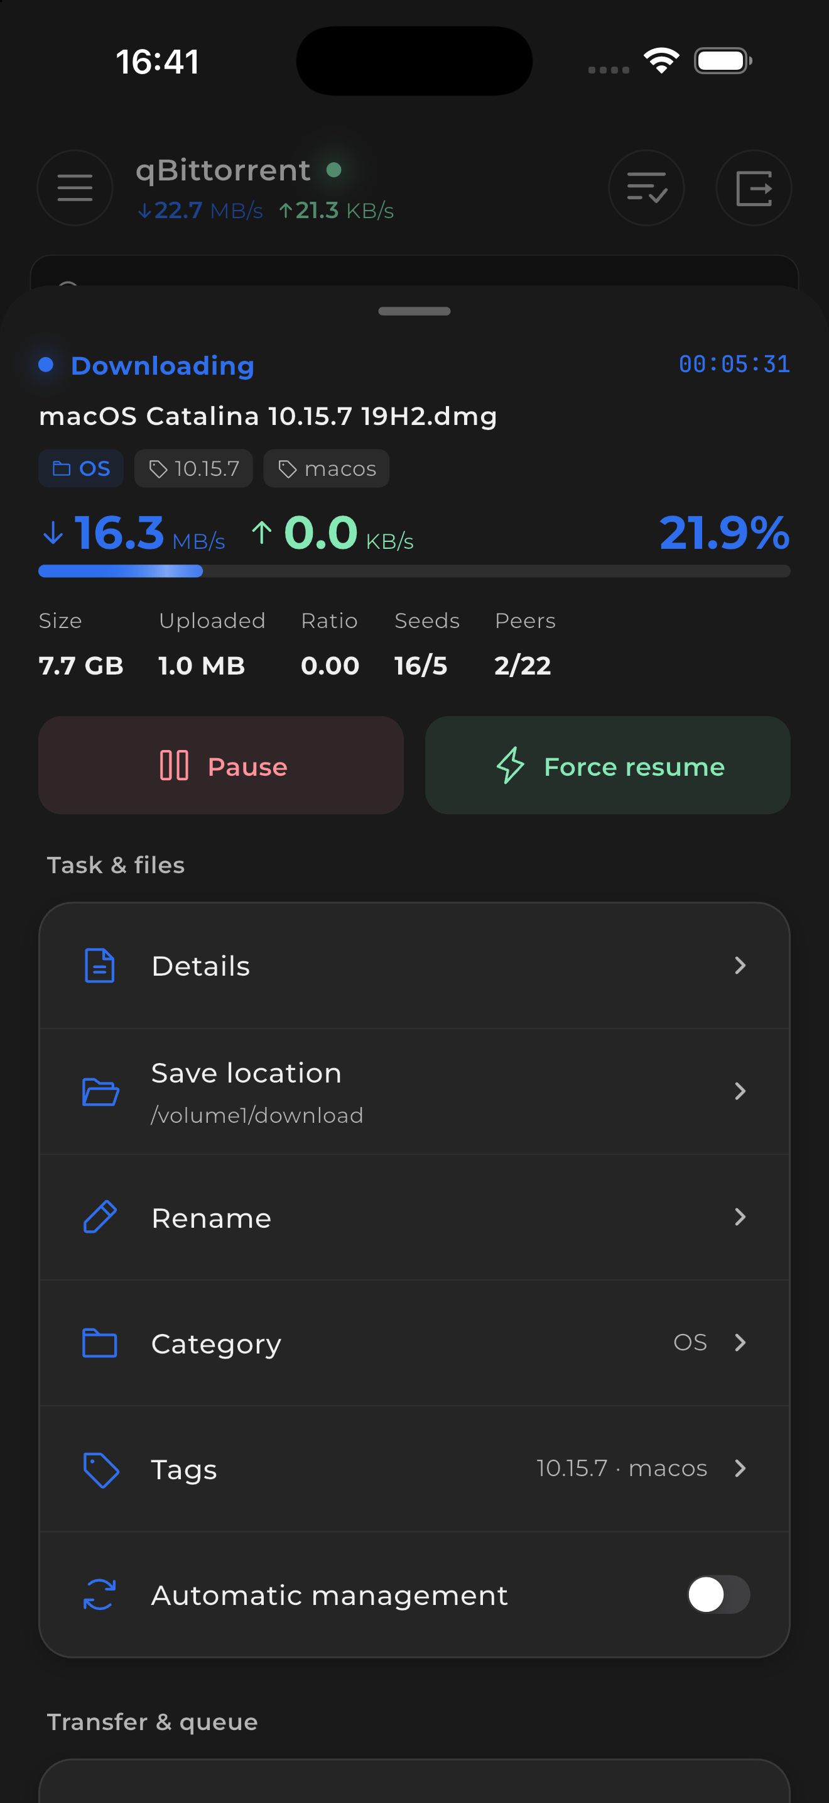Click the 21.9% progress value

pos(724,532)
